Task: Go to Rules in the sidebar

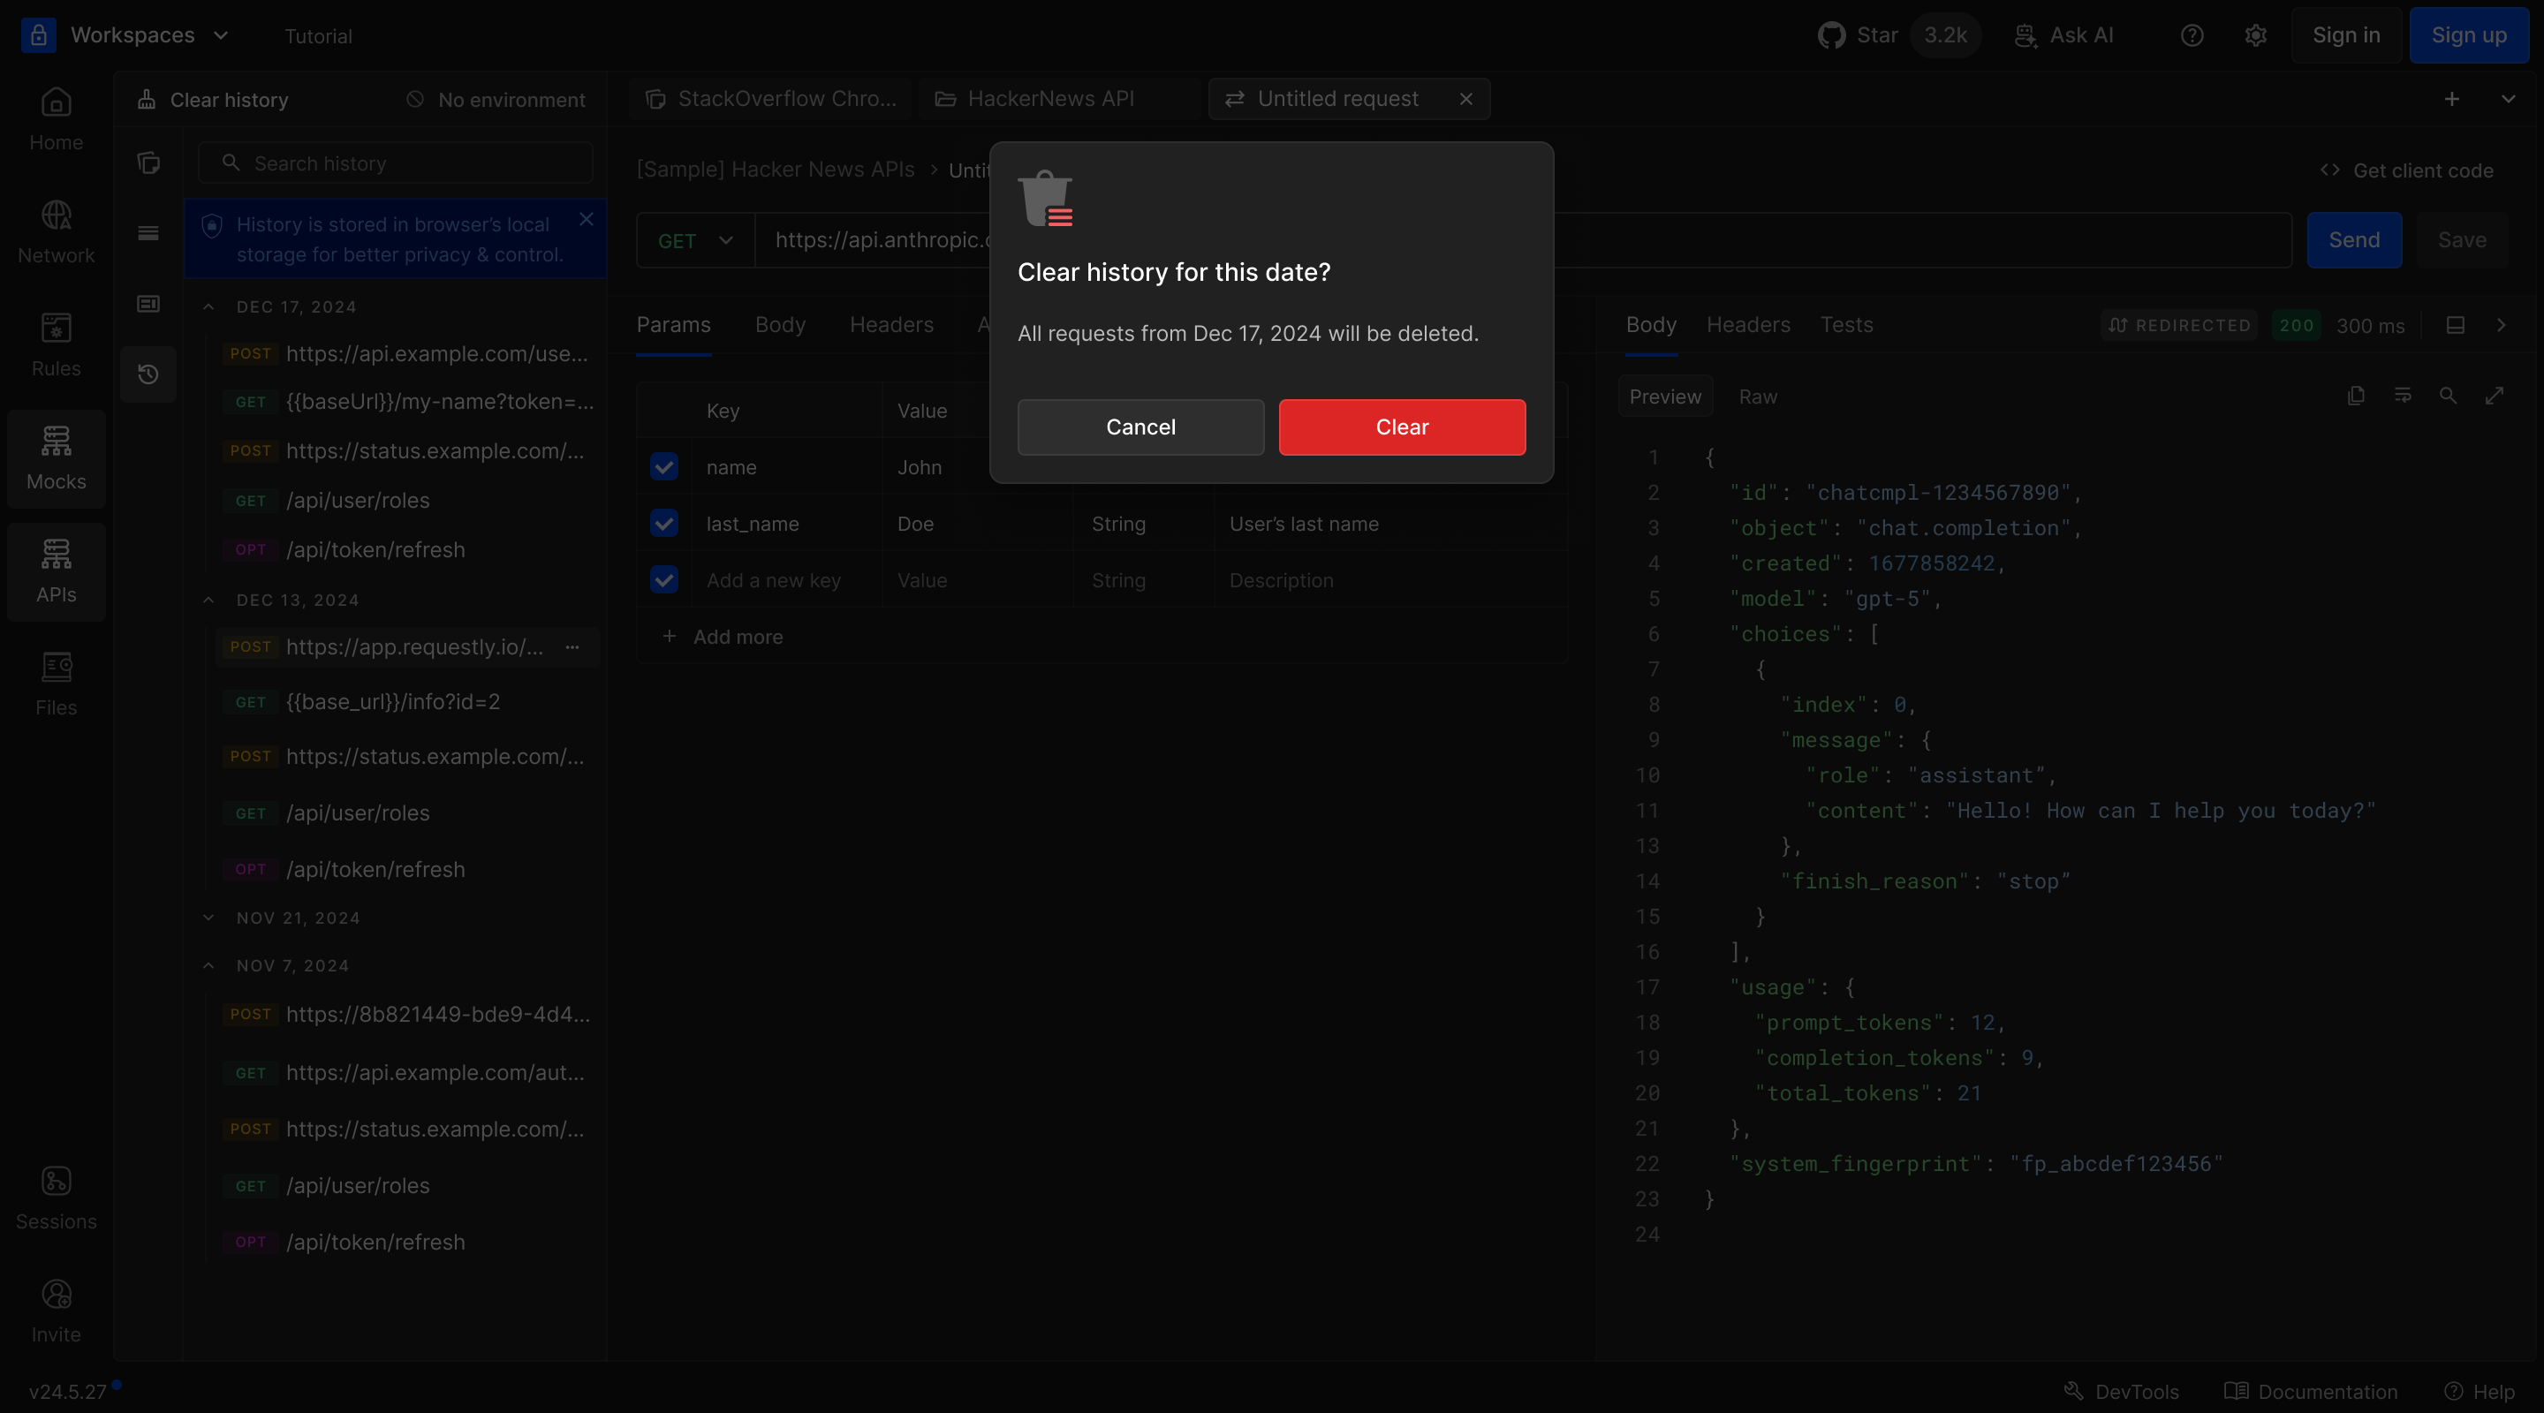Action: 57,345
